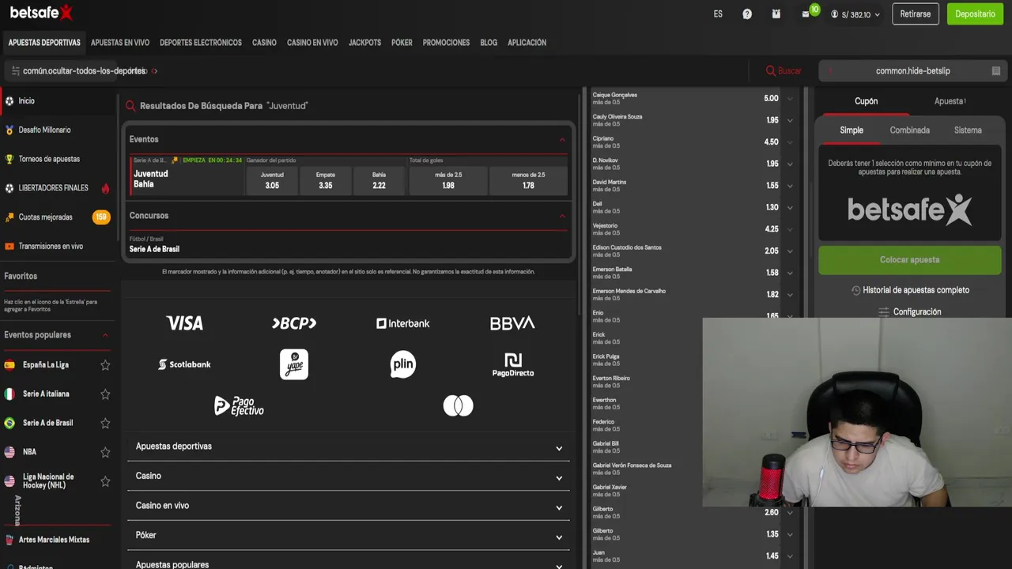Favorite Serie A italiana with star
The image size is (1012, 569).
point(105,394)
